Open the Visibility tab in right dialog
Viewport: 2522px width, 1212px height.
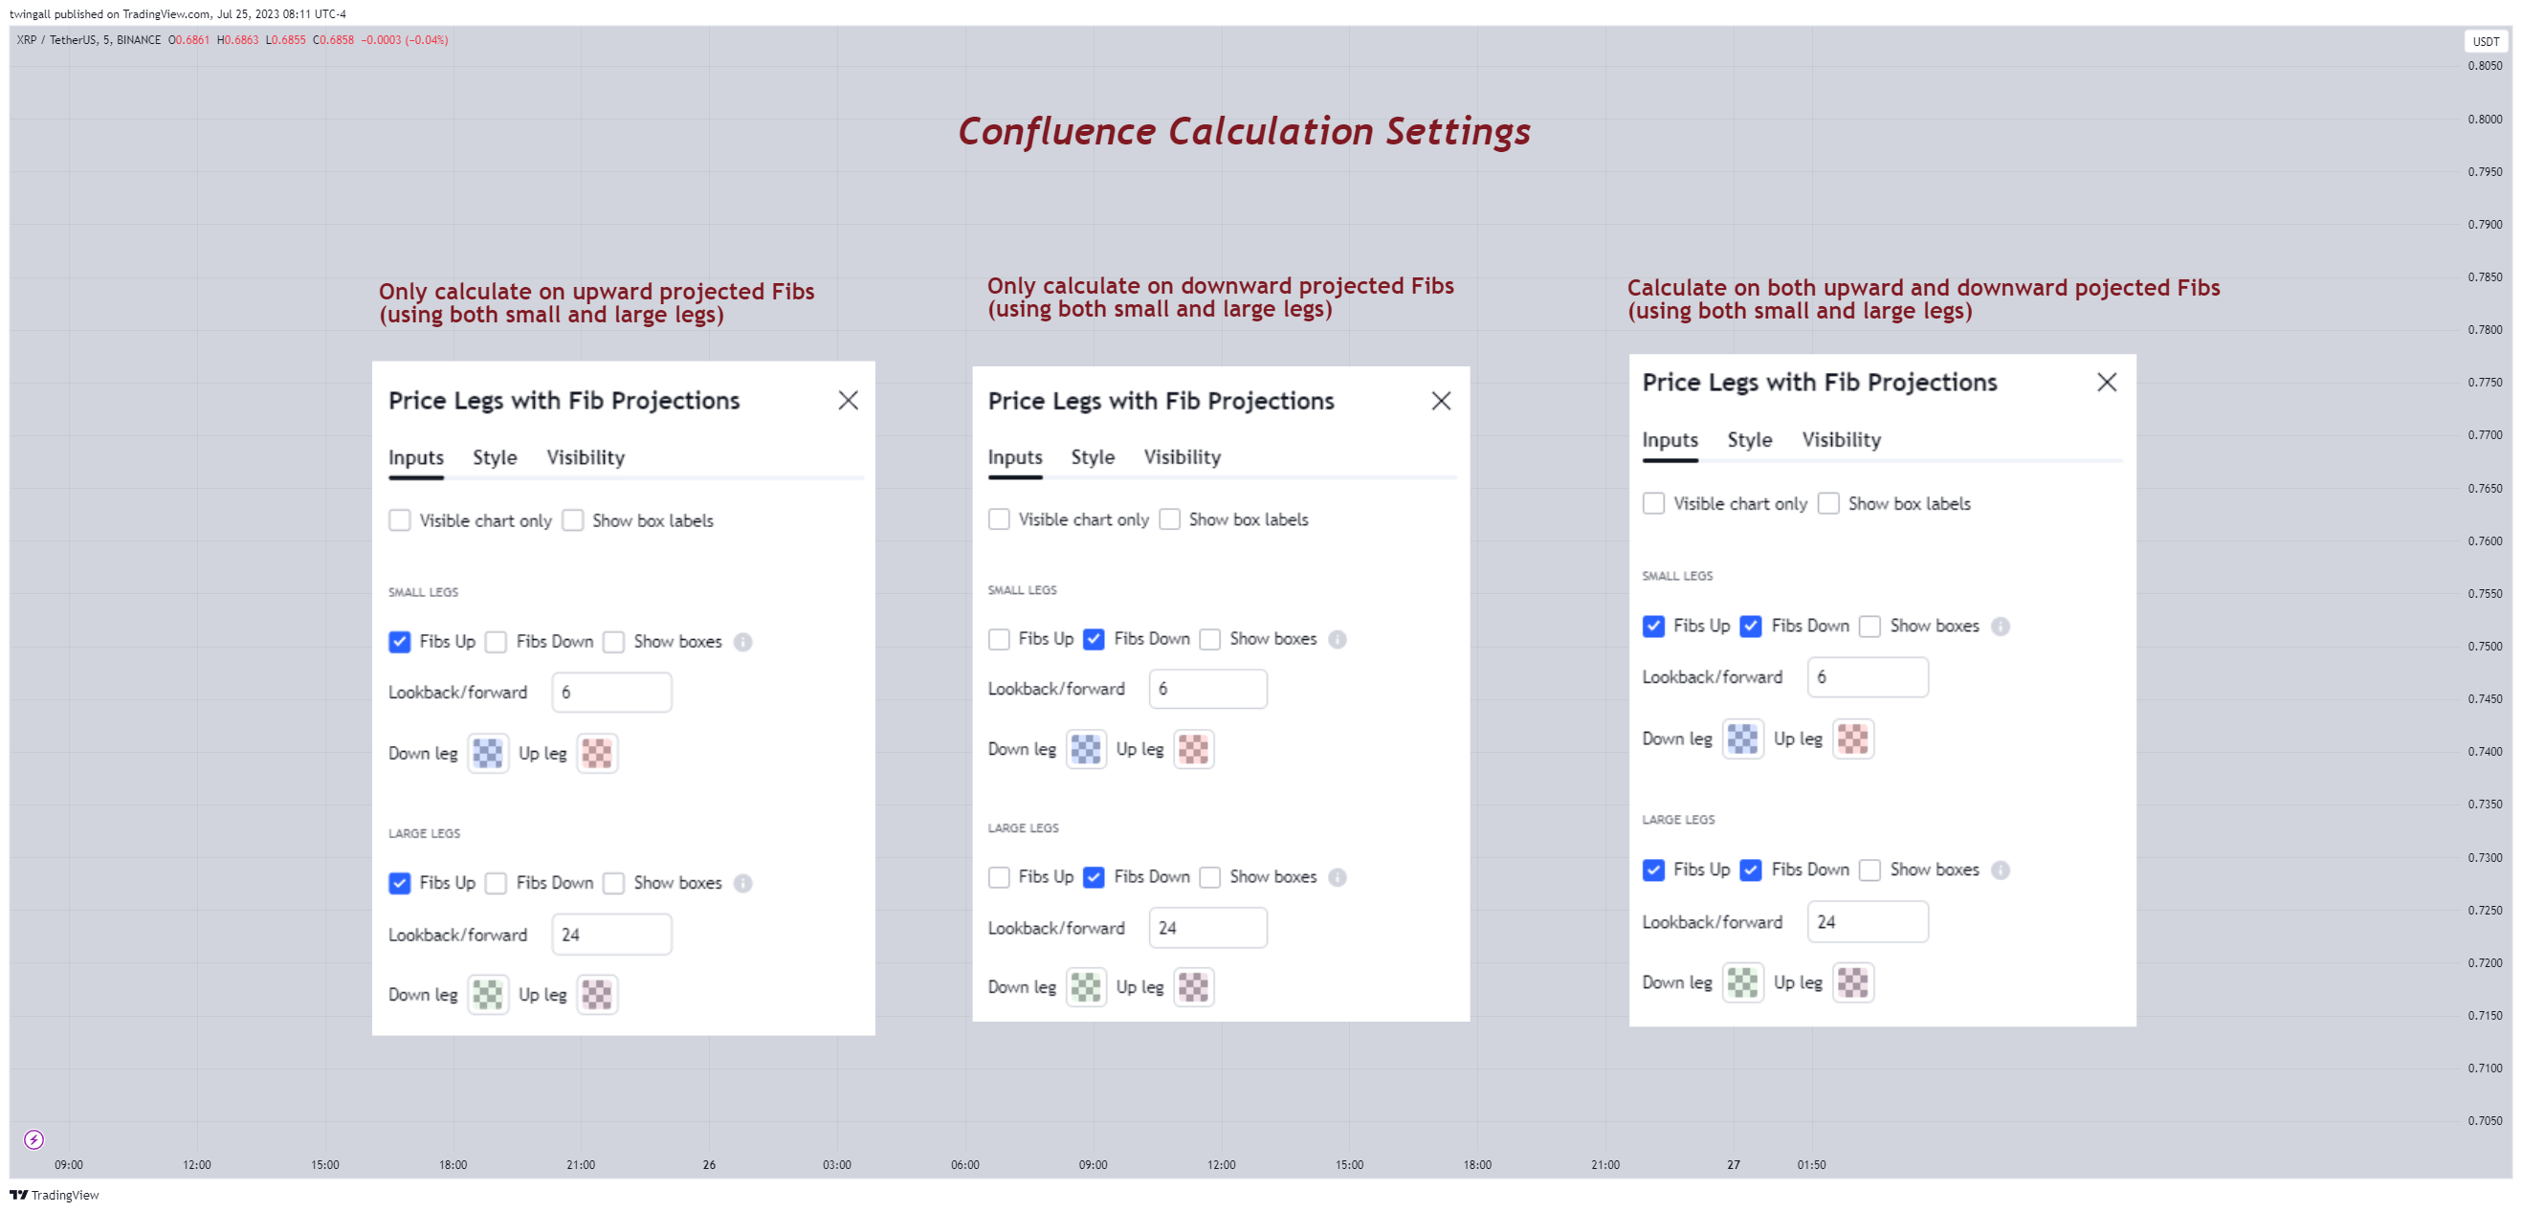1842,440
